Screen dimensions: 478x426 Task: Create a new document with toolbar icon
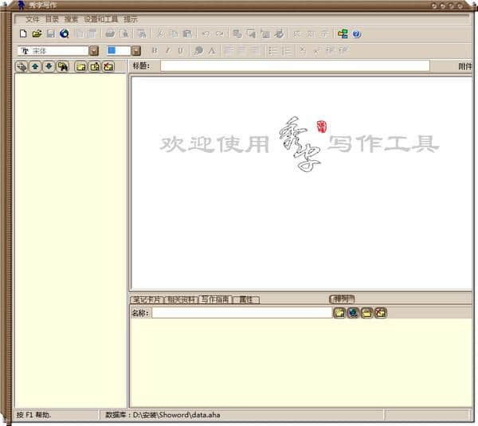coord(23,34)
